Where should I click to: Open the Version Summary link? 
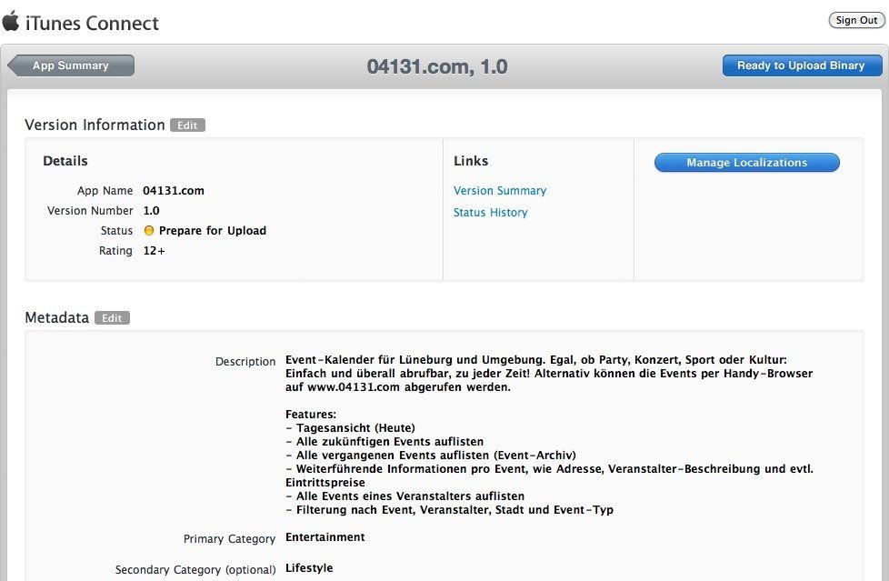[x=500, y=191]
